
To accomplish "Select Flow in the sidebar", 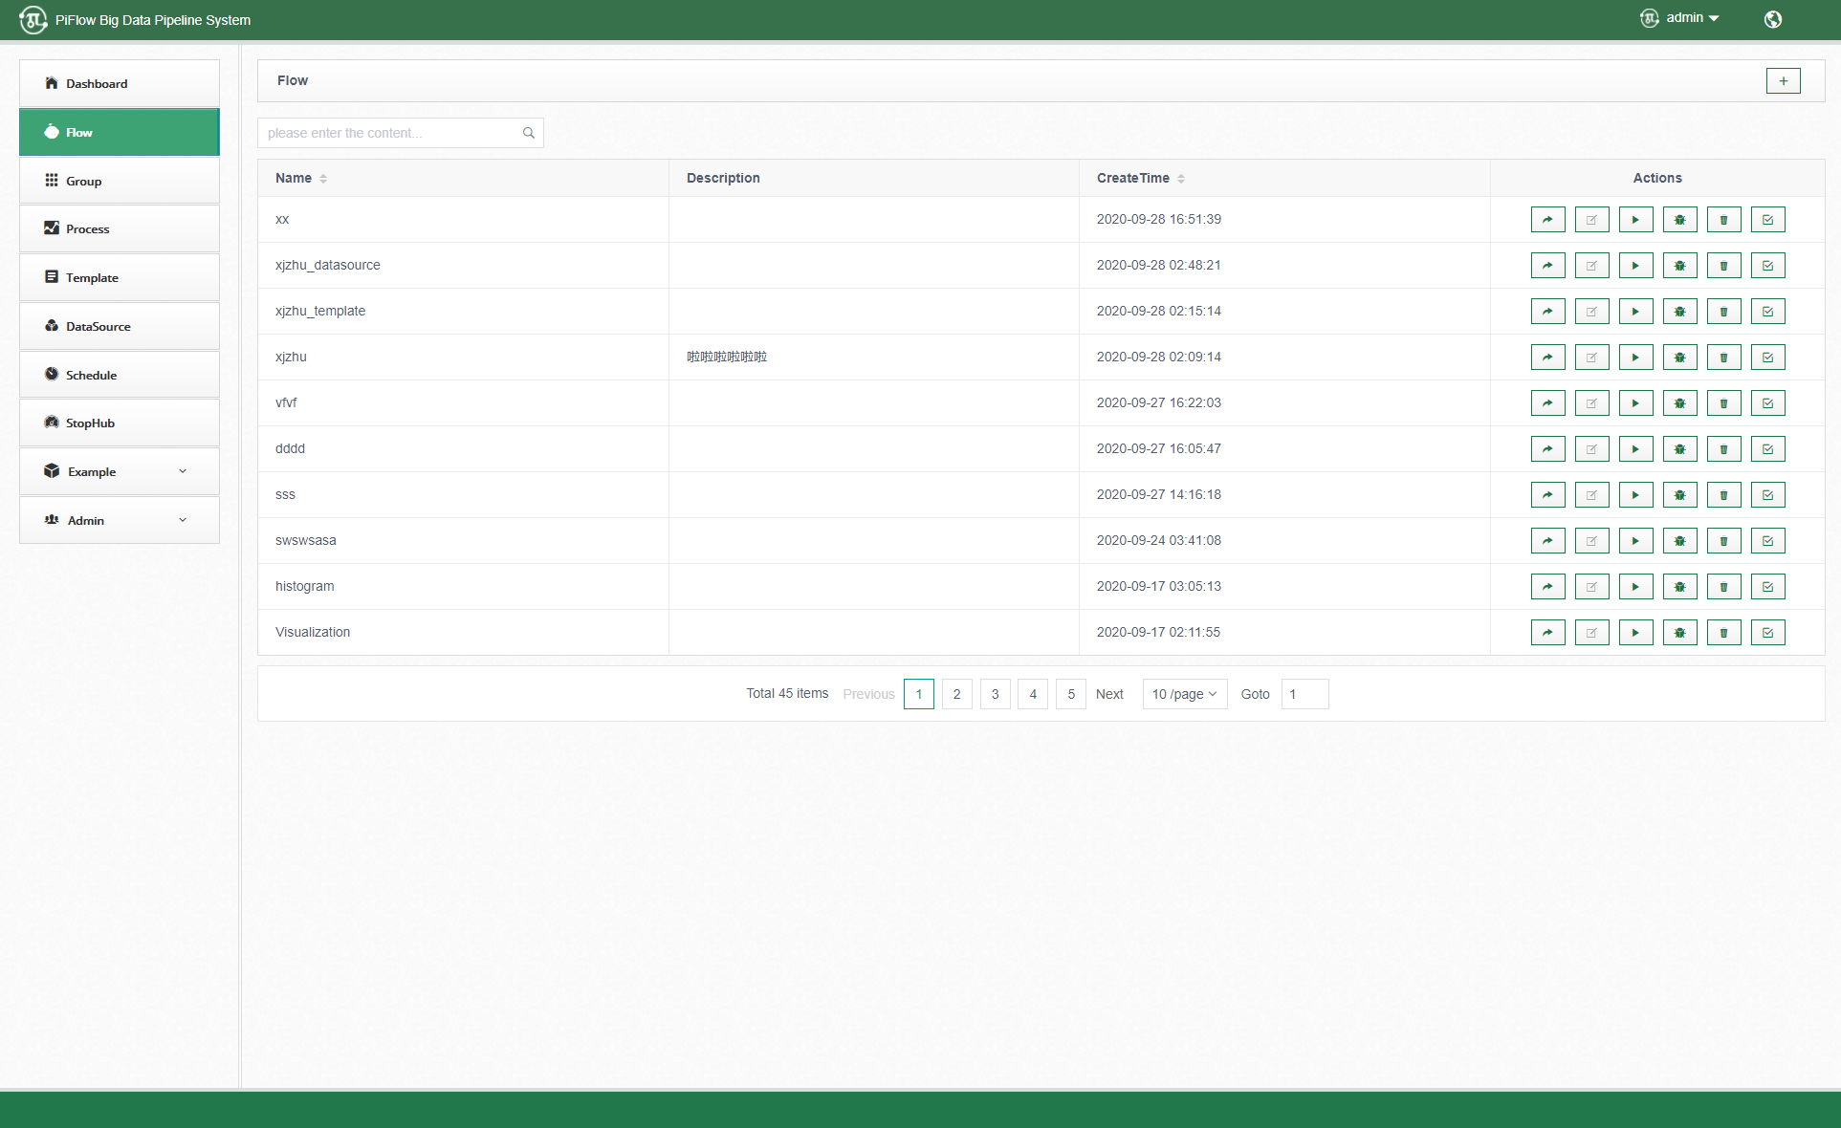I will click(x=120, y=132).
